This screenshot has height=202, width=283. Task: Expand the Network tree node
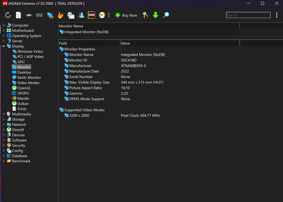[x=4, y=124]
